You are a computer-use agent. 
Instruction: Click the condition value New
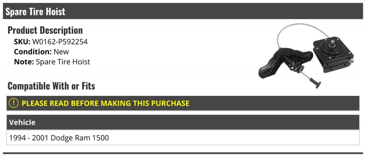[61, 52]
